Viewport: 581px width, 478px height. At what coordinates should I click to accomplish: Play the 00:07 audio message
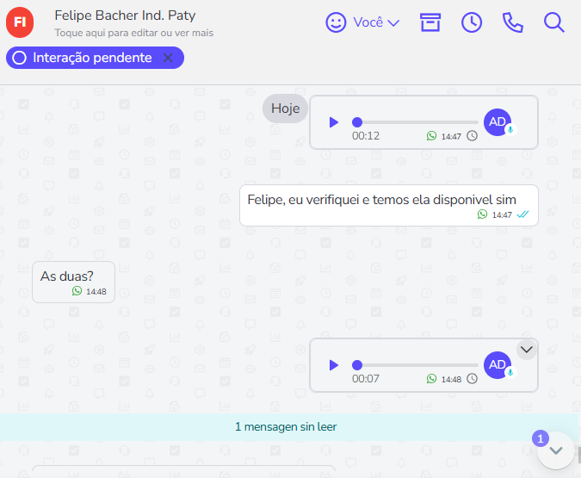click(334, 365)
